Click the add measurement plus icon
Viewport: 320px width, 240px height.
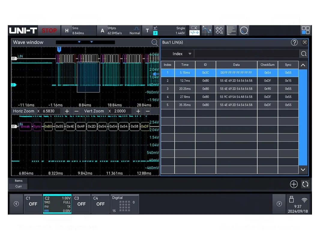(294, 184)
